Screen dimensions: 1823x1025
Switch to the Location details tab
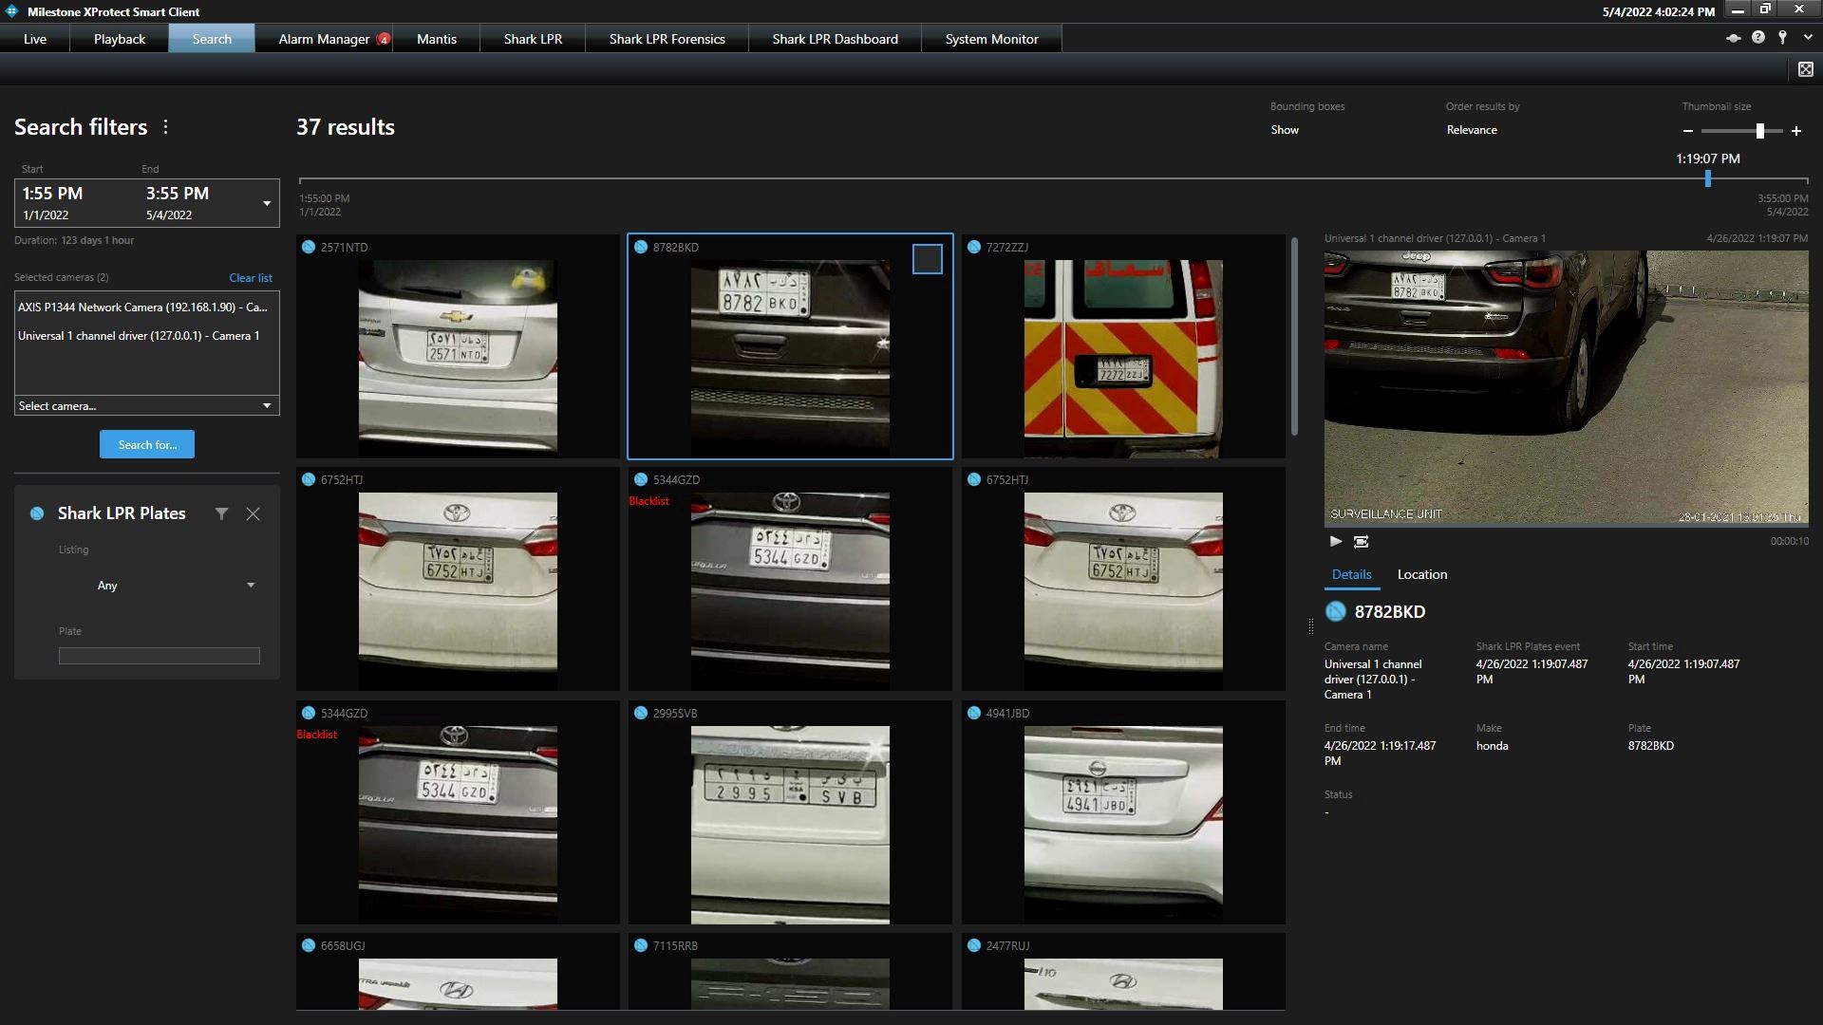pyautogui.click(x=1421, y=574)
